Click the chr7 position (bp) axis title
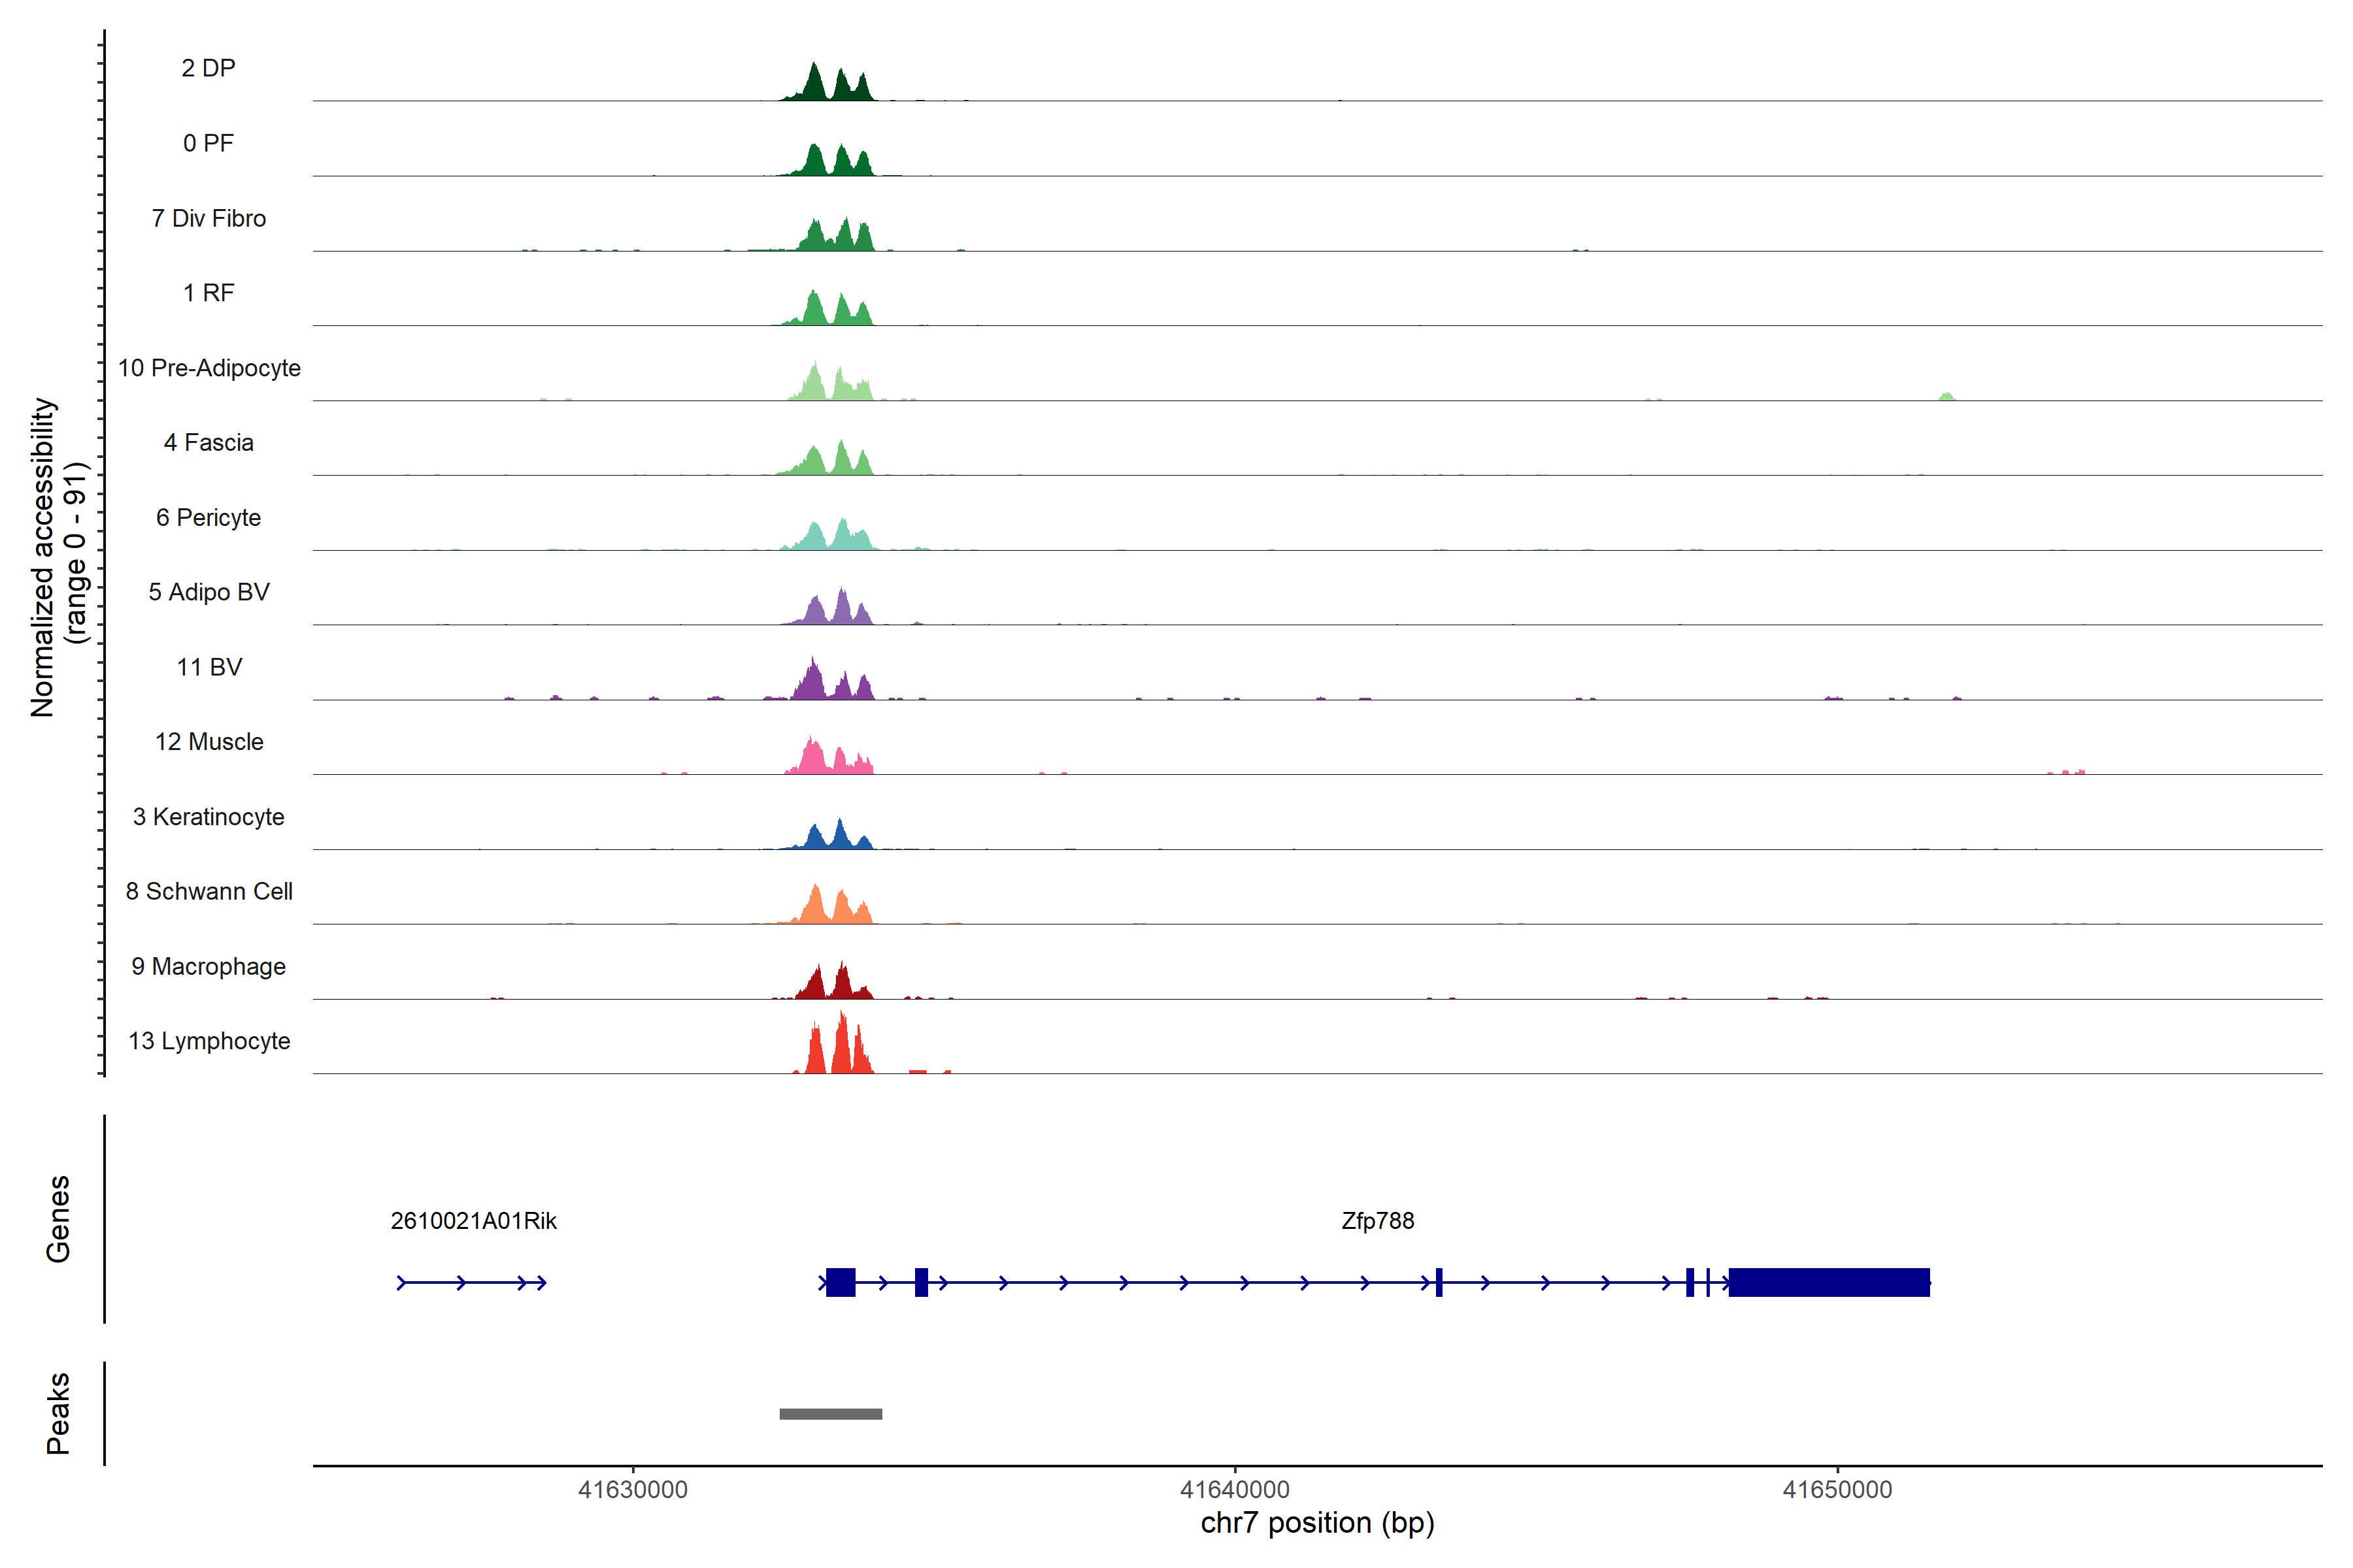This screenshot has height=1568, width=2353. [x=1316, y=1523]
